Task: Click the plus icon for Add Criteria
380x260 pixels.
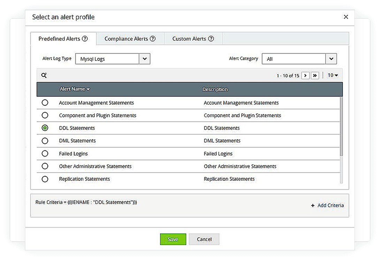Action: point(313,206)
